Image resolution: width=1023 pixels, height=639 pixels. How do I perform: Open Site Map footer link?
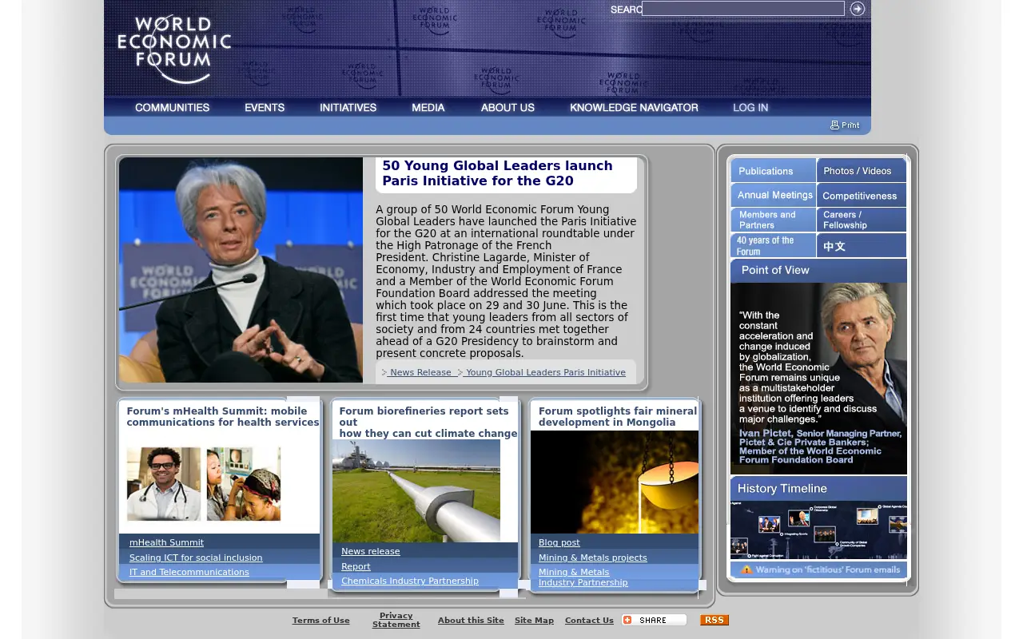534,621
